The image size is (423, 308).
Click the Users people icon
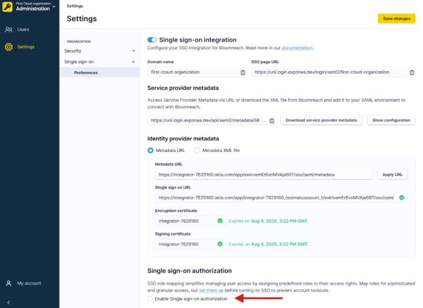pyautogui.click(x=9, y=30)
